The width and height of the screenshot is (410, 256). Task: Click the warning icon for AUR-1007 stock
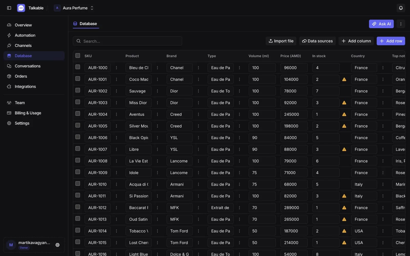[344, 149]
